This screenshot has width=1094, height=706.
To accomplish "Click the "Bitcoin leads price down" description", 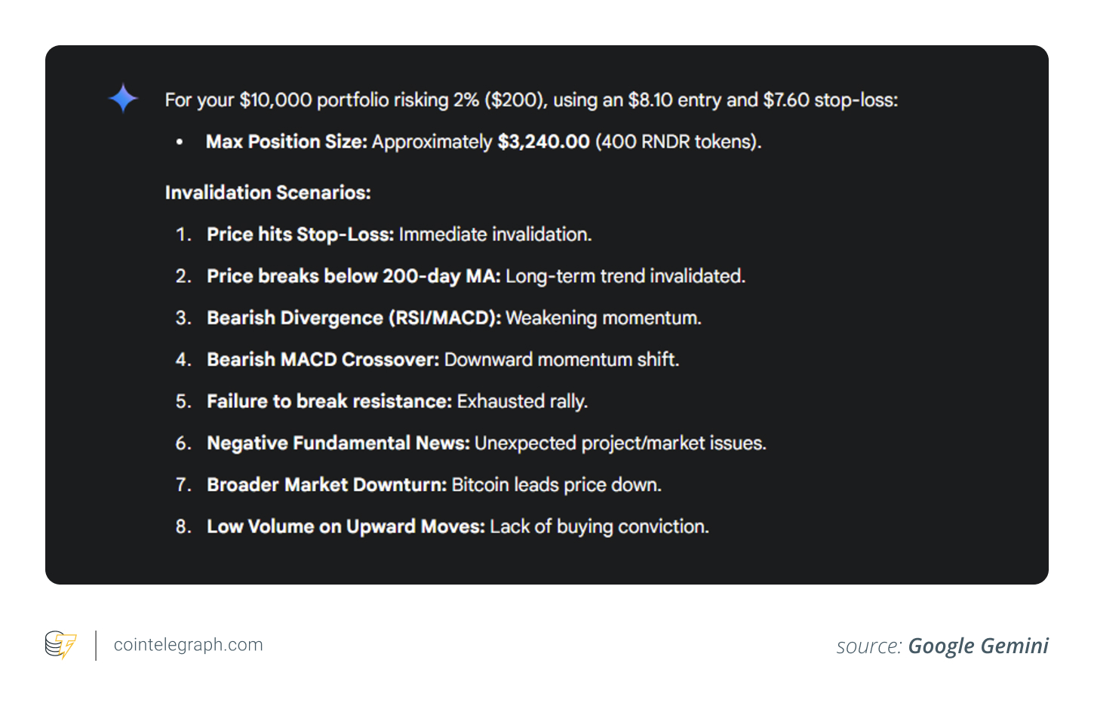I will (x=556, y=485).
